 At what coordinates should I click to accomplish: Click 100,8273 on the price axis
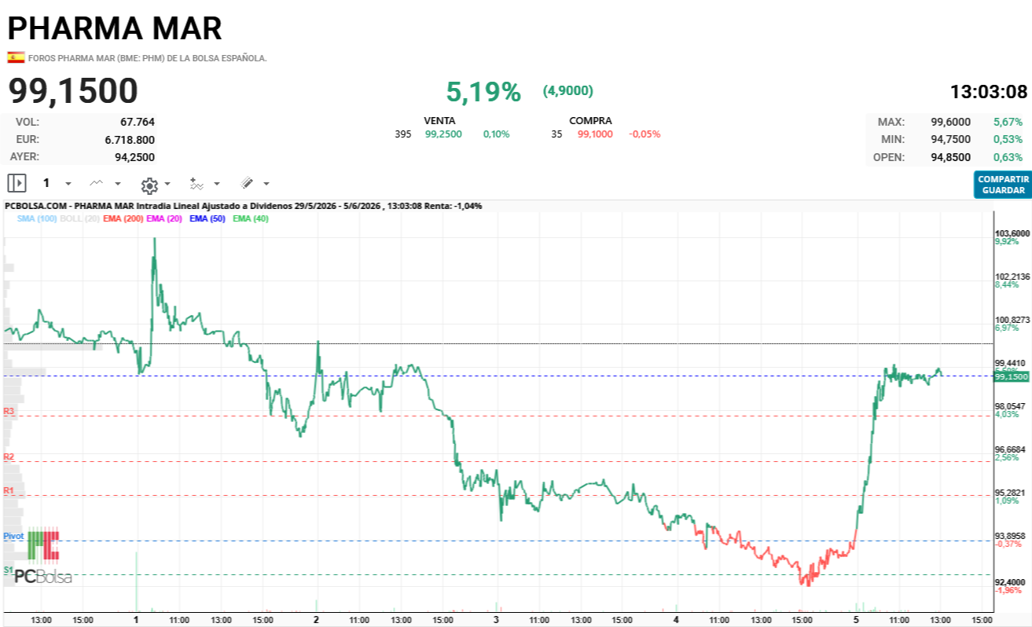pos(1012,320)
